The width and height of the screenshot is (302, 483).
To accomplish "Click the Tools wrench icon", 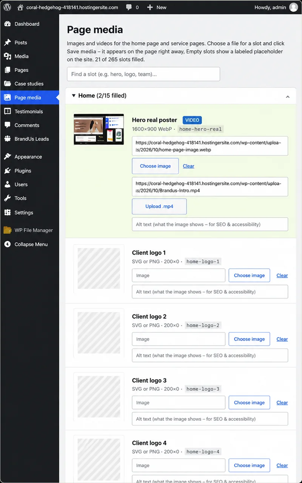I will pos(8,198).
